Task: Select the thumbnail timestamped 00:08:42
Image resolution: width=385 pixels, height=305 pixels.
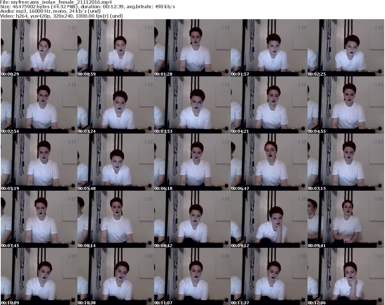Action: click(x=192, y=219)
